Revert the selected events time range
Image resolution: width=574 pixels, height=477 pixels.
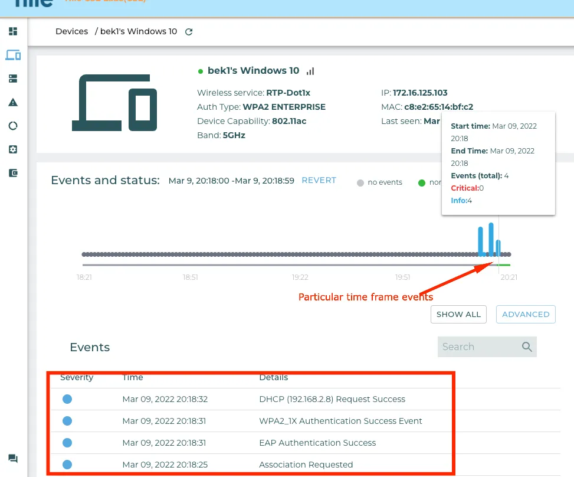coord(319,180)
